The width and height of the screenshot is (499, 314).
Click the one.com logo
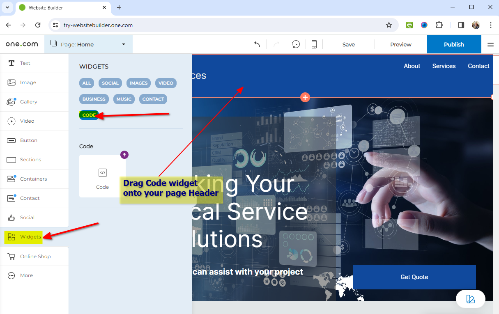point(22,44)
